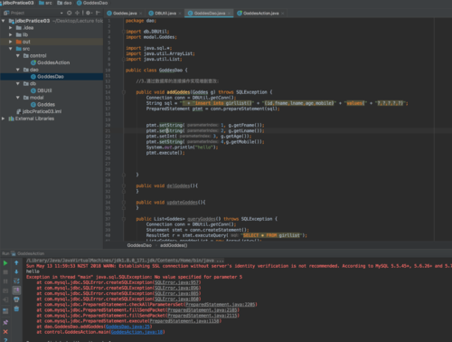
Task: Click jdbcPratice03 in navigation bar
Action: tap(17, 3)
